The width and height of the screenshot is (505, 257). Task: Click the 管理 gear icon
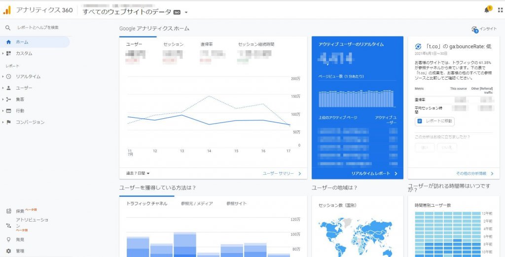click(x=9, y=251)
